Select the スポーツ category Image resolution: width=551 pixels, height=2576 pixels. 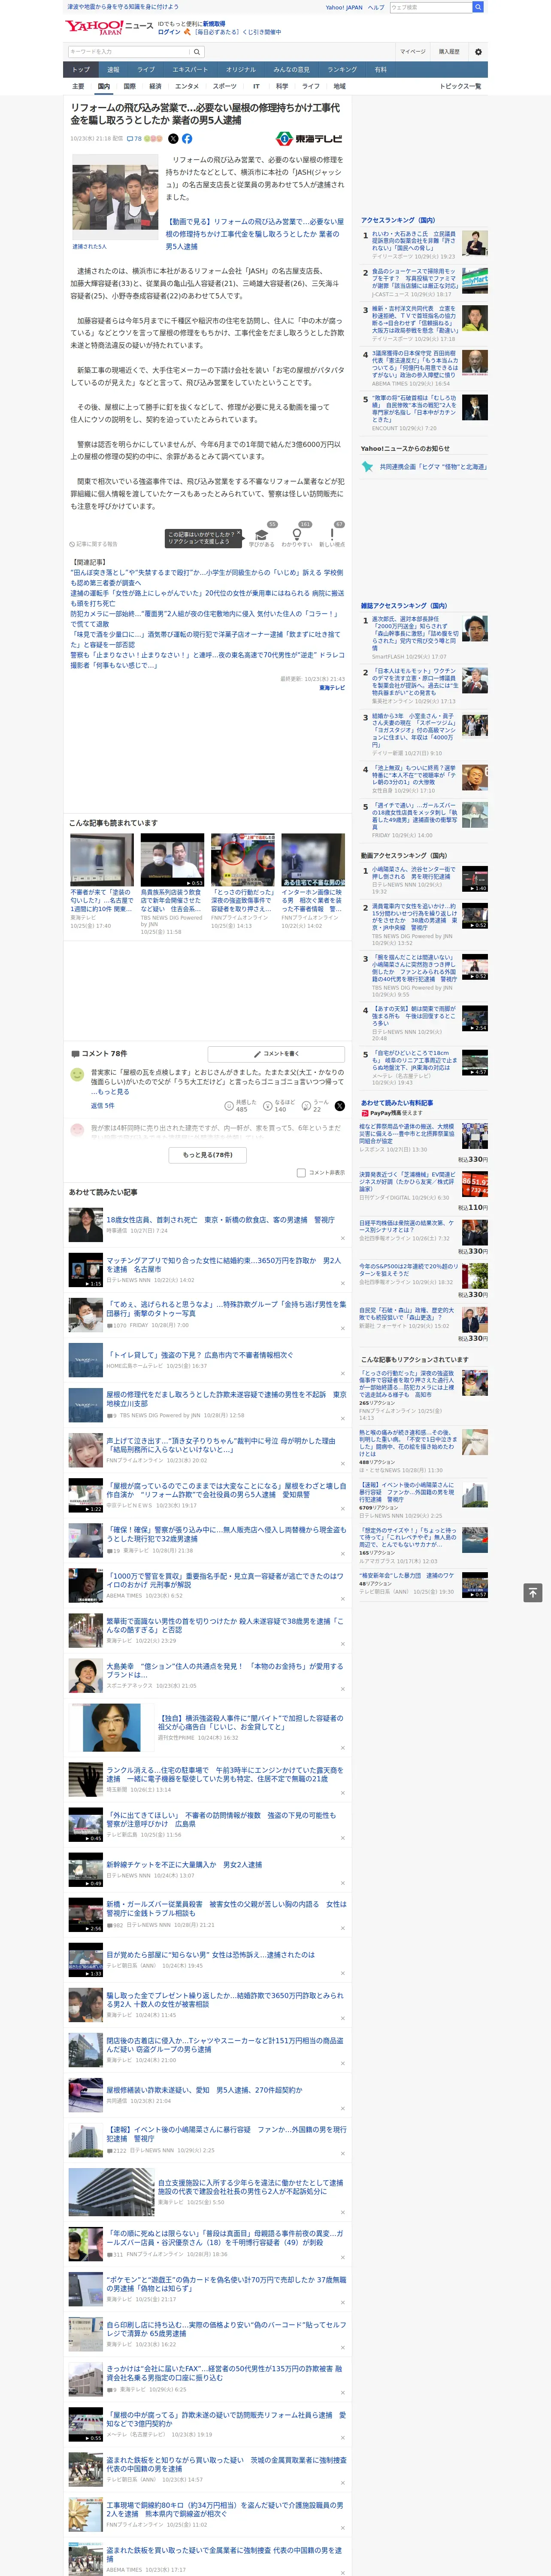(225, 86)
